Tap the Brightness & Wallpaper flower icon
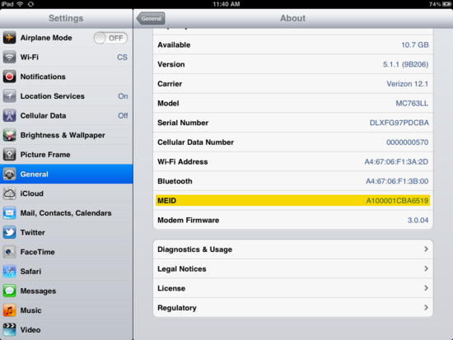The image size is (453, 340). click(9, 135)
